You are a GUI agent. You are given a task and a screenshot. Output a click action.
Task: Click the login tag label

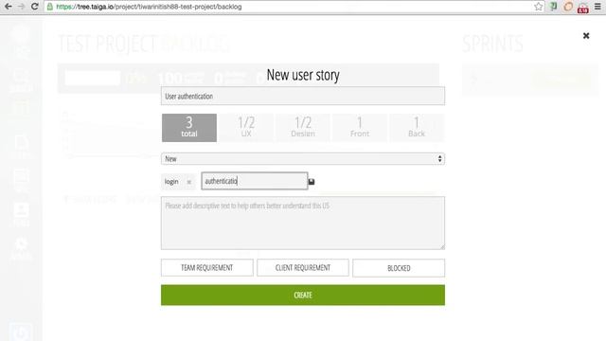coord(171,182)
